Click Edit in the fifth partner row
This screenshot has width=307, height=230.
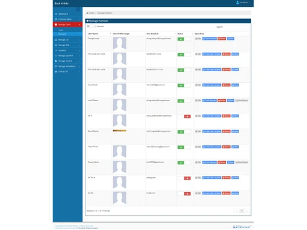[198, 101]
